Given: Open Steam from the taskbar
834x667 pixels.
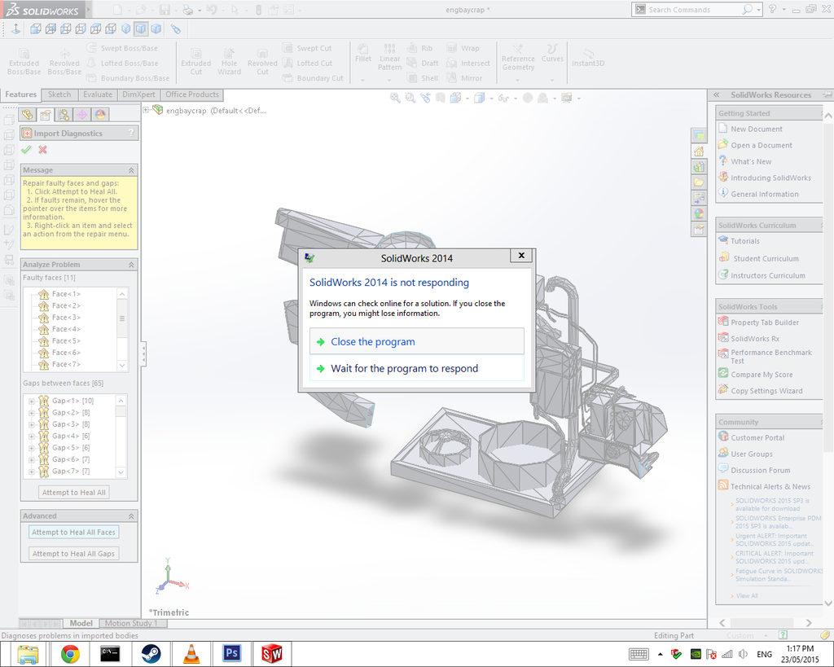Looking at the screenshot, I should 151,654.
